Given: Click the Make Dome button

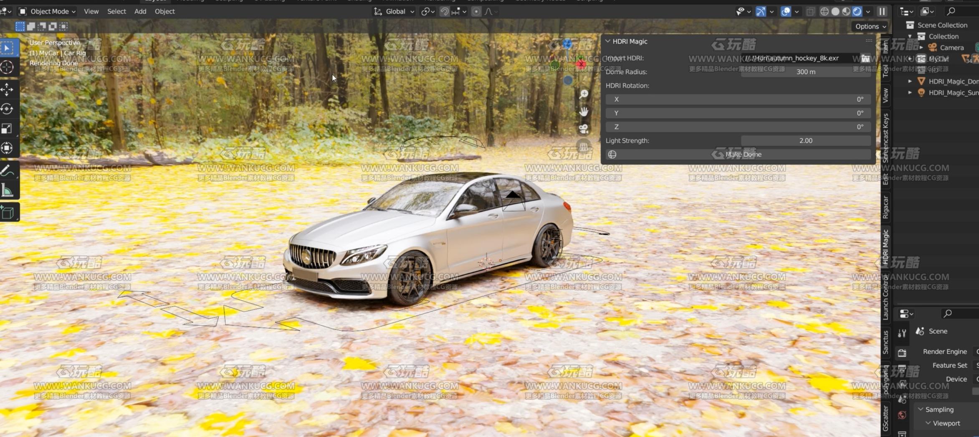Looking at the screenshot, I should pos(738,155).
